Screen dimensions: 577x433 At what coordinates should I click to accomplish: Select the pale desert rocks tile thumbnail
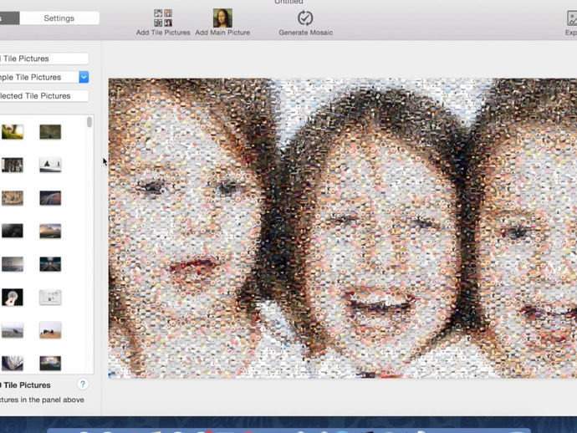pos(50,330)
